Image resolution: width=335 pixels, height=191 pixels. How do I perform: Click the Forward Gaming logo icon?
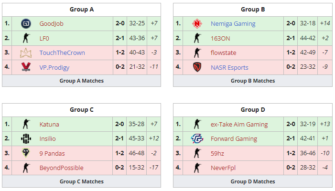pyautogui.click(x=197, y=139)
